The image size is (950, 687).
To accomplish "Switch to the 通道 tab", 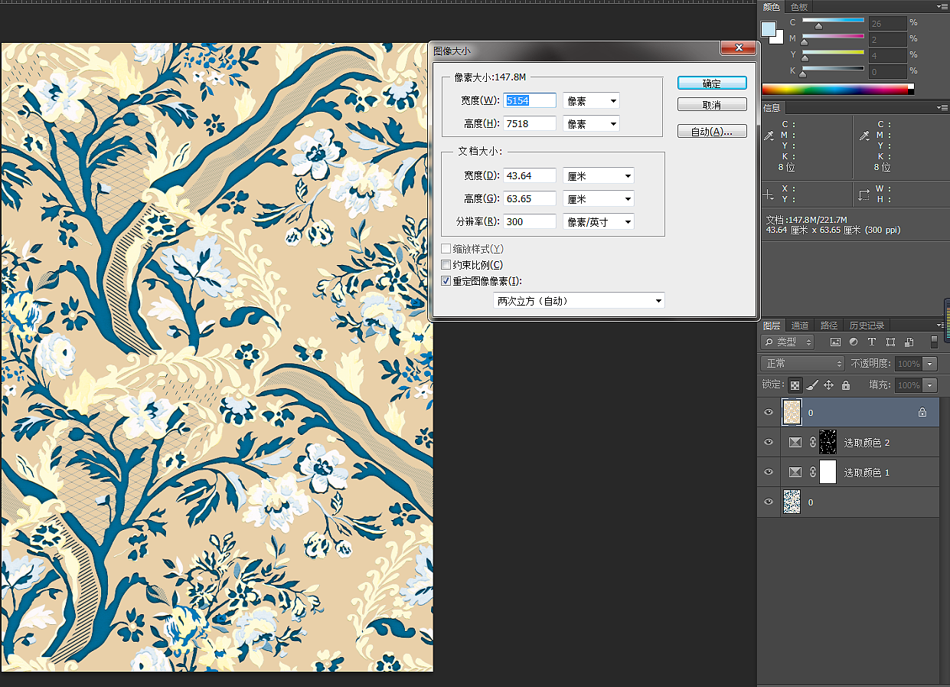I will pos(800,326).
